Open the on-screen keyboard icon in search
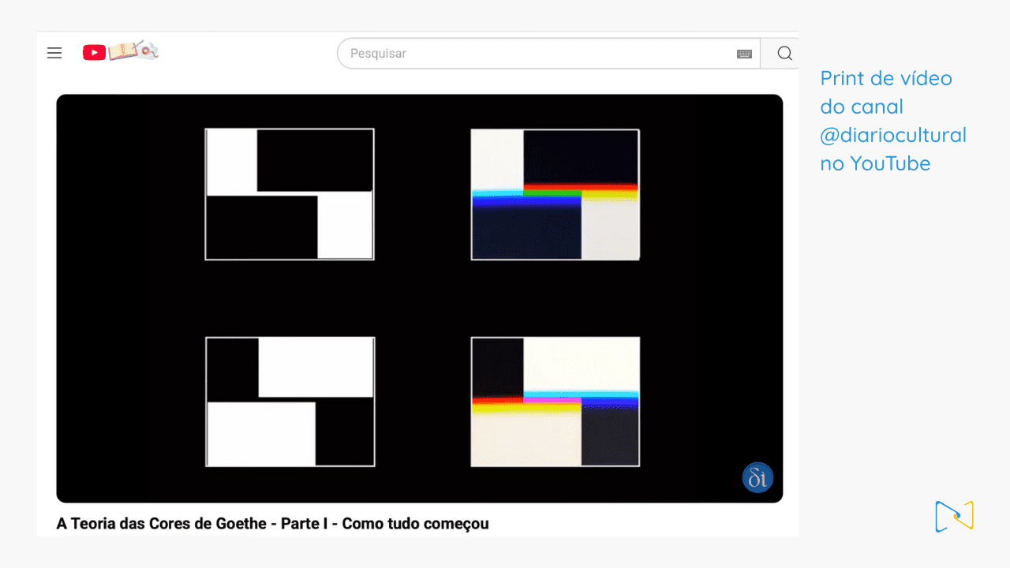Screen dimensions: 1010x568 pyautogui.click(x=743, y=54)
